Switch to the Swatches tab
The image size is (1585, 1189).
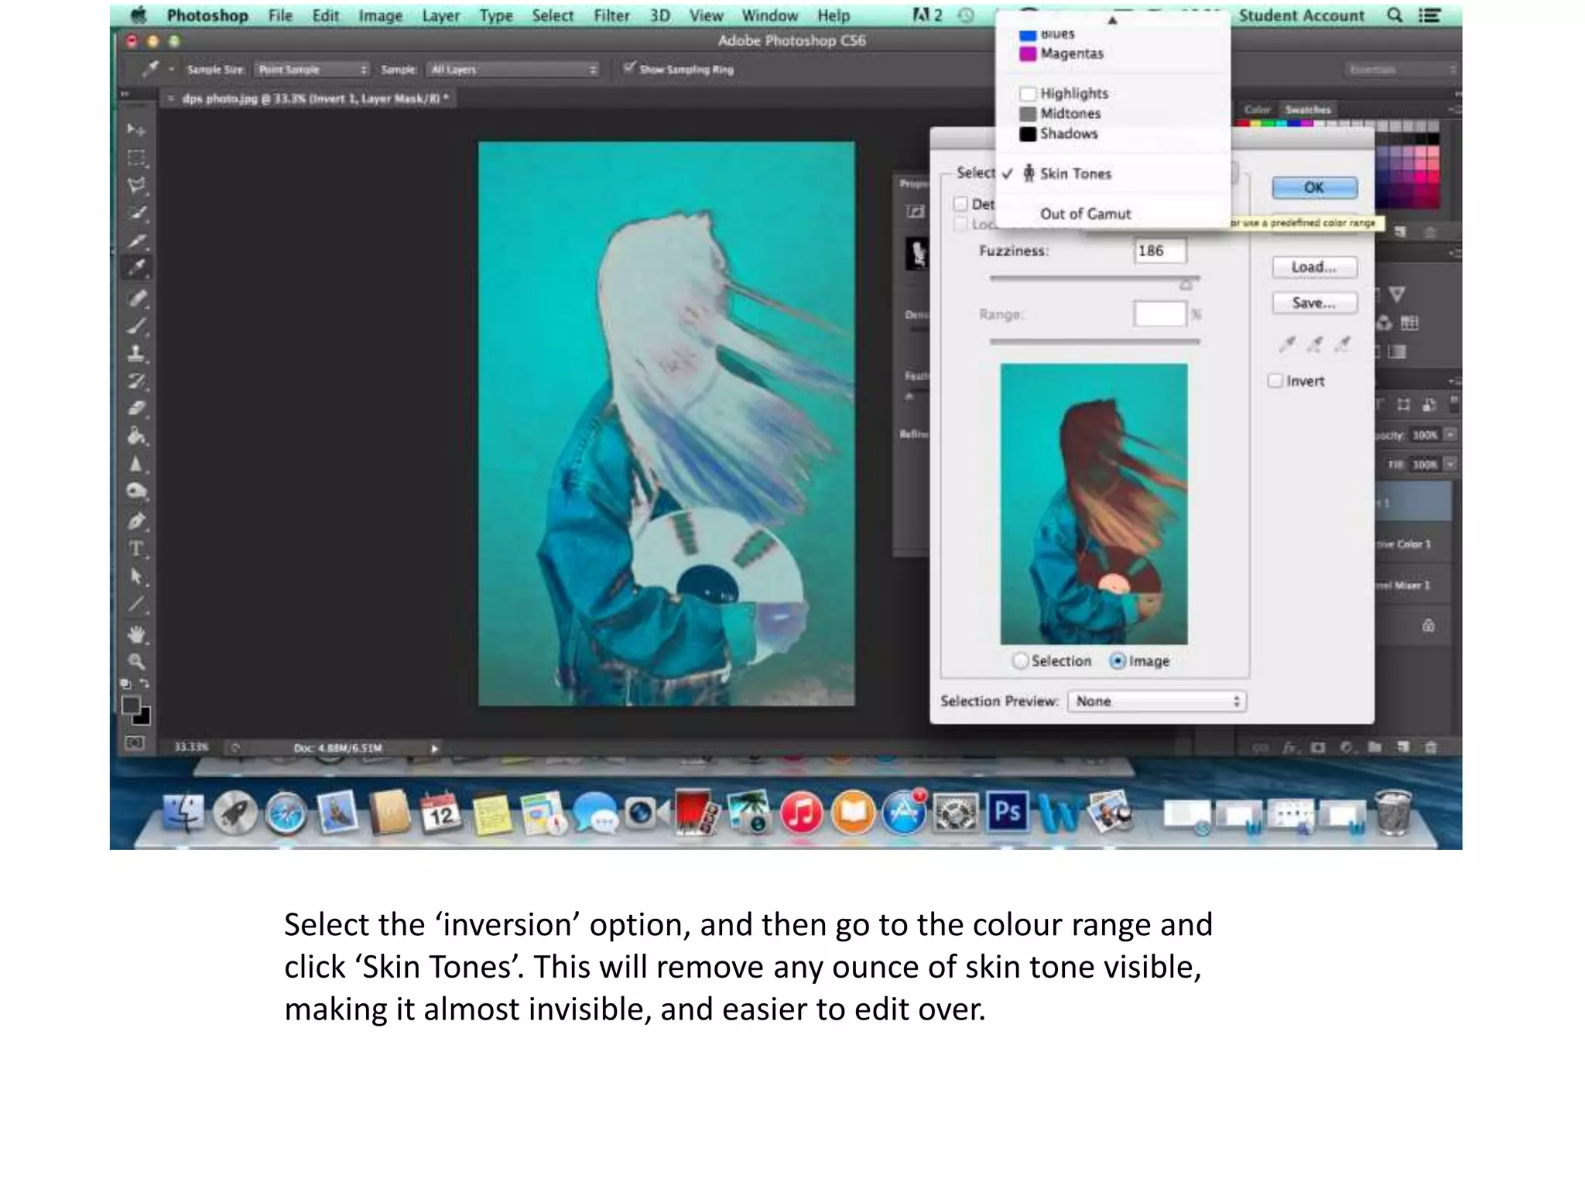[1308, 110]
